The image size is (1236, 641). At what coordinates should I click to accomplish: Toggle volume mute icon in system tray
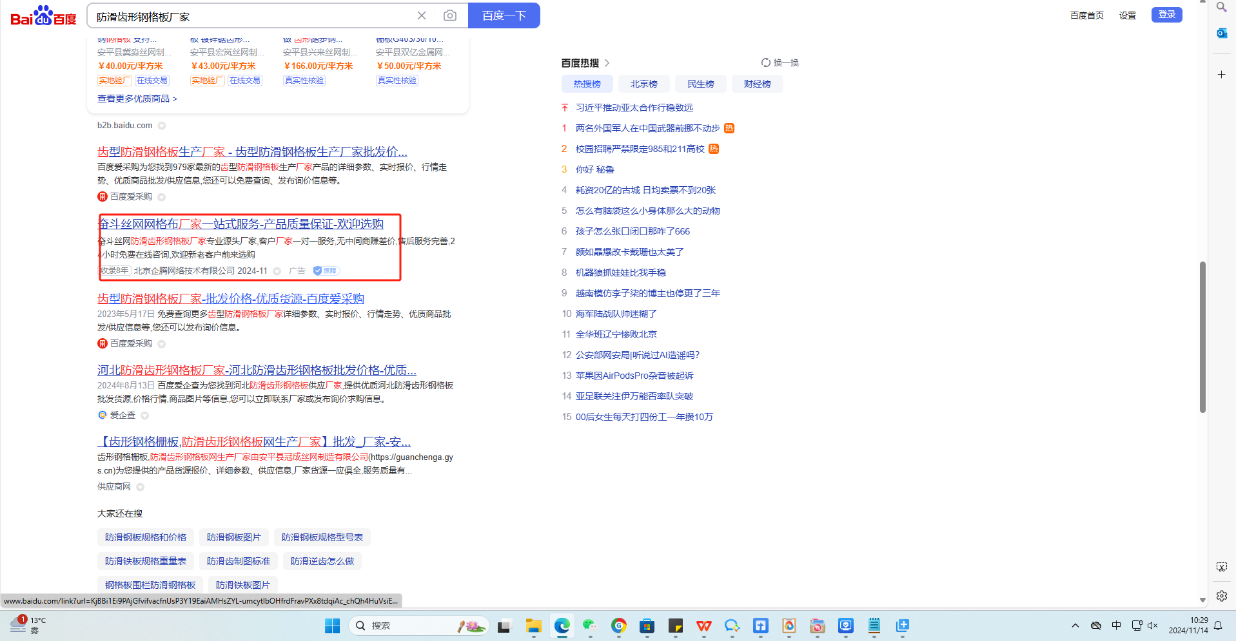1153,626
